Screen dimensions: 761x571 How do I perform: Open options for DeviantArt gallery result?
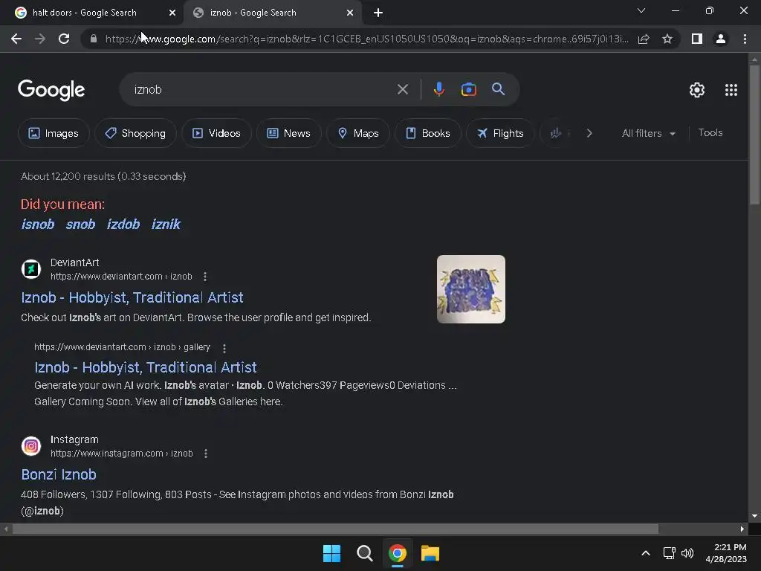[x=224, y=348]
